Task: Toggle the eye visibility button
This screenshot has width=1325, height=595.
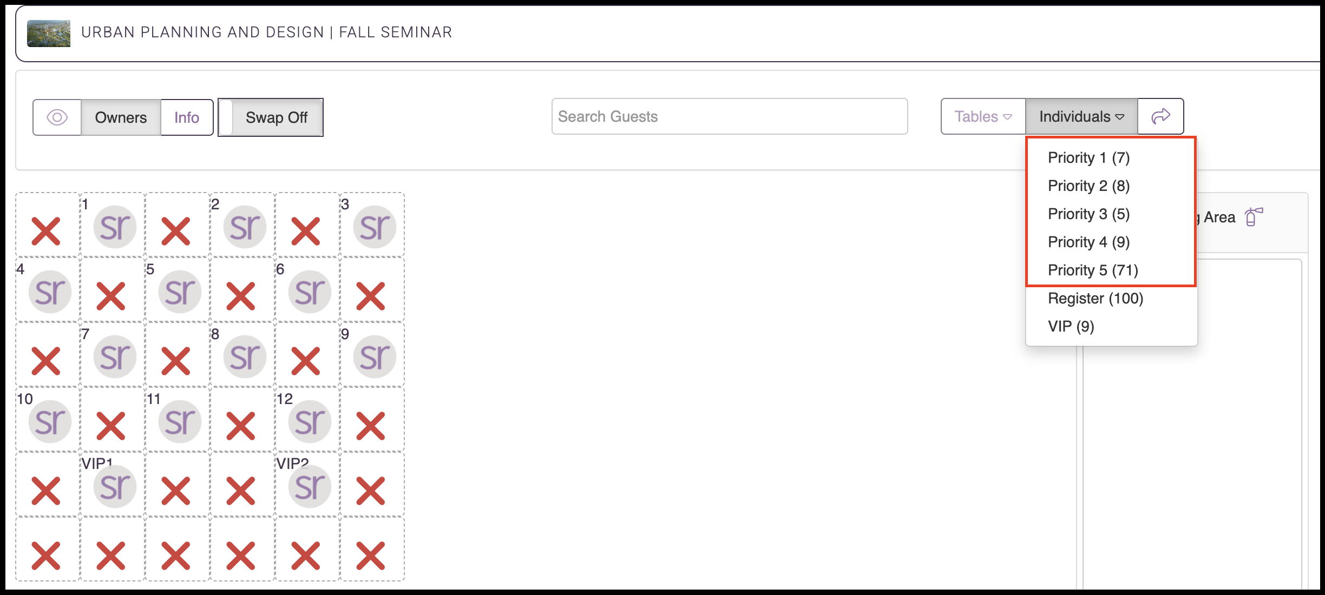Action: [x=57, y=117]
